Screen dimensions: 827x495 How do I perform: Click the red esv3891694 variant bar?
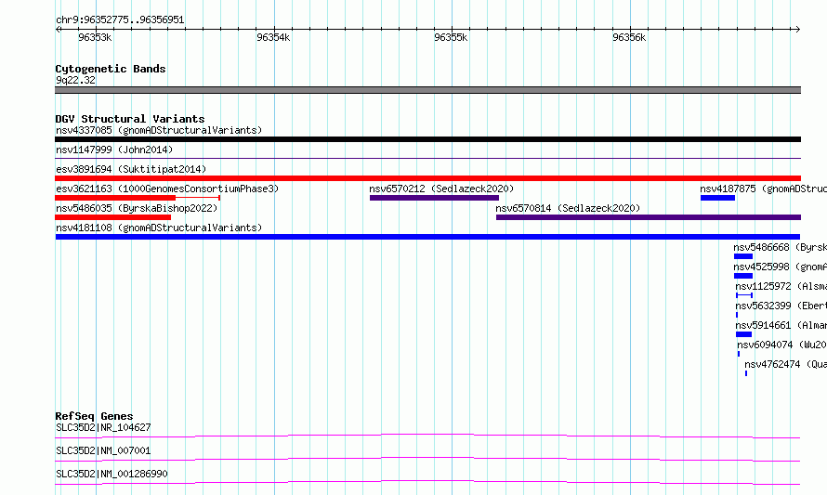[427, 178]
